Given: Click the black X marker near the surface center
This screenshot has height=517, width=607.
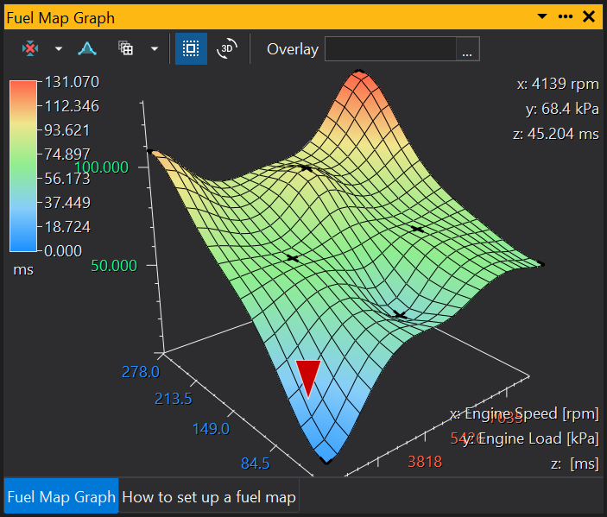Looking at the screenshot, I should tap(292, 258).
